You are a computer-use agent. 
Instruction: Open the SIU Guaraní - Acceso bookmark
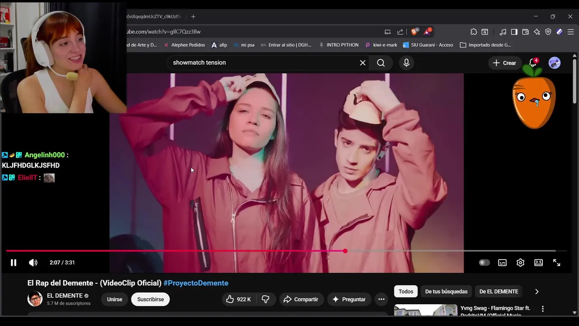coord(428,45)
